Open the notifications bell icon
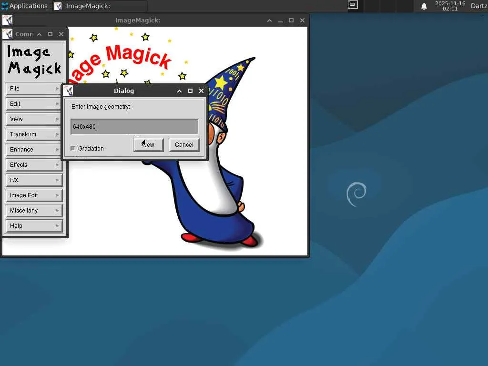This screenshot has width=488, height=366. [x=424, y=6]
